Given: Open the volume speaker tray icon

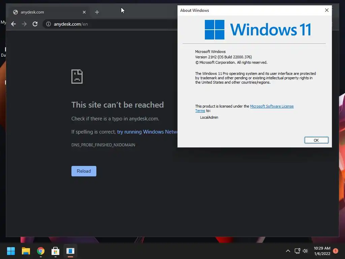Looking at the screenshot, I should [305, 251].
